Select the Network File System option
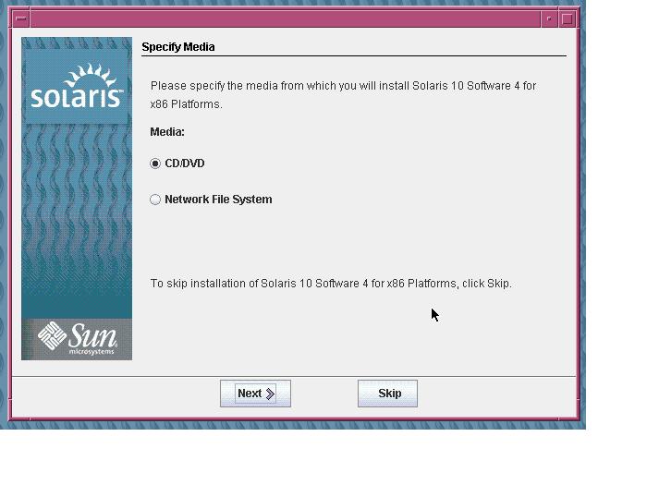Screen dimensions: 647x485 155,200
